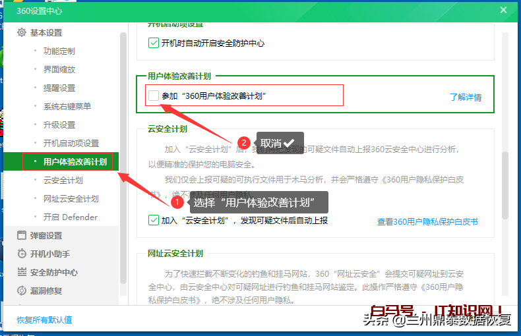
Task: Expand the 漏洞修复 category
Action: (46, 291)
